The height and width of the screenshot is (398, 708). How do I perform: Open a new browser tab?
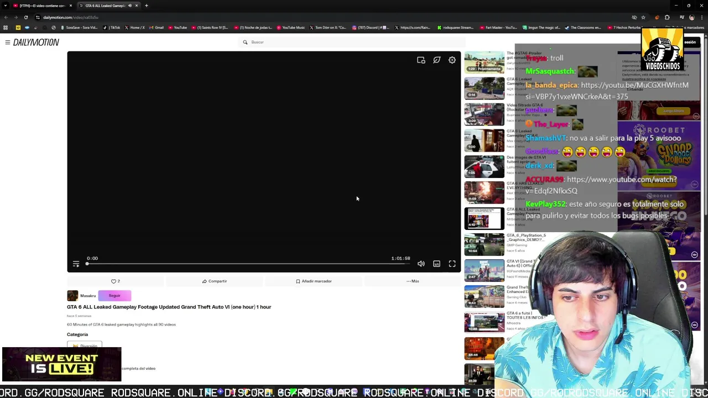tap(147, 6)
